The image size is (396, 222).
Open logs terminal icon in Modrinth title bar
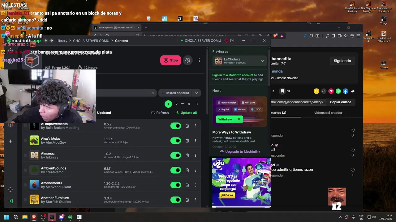[x=232, y=40]
